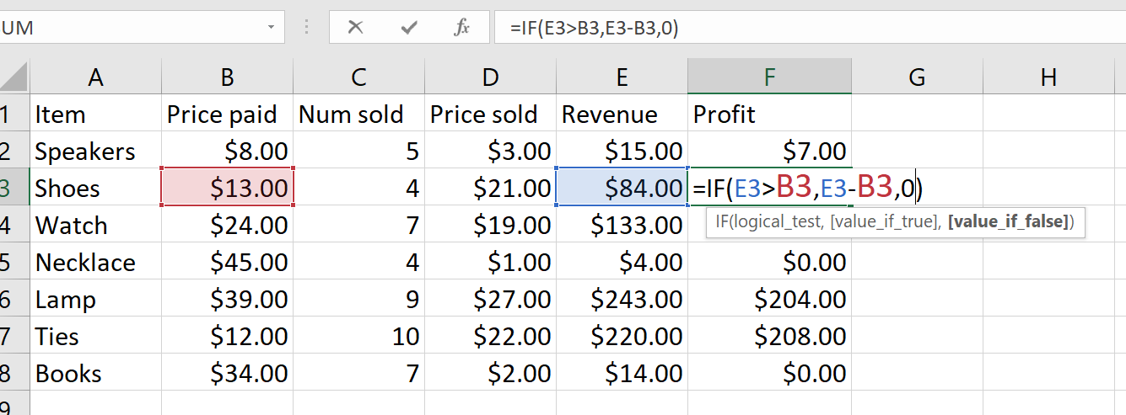Select the entire sheet with the corner triangle
This screenshot has width=1126, height=415.
click(x=14, y=77)
